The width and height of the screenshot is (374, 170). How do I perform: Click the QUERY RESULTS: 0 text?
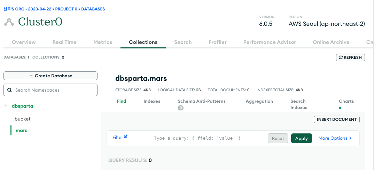[130, 160]
